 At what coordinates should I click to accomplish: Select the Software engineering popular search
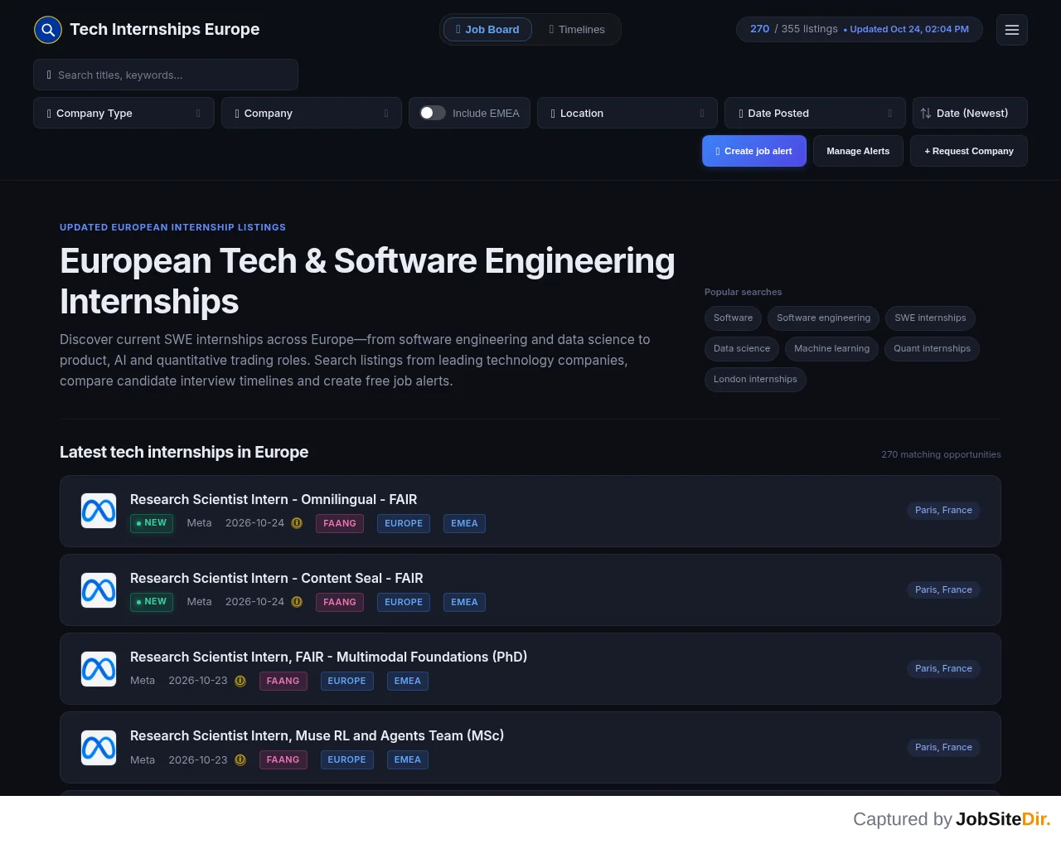point(824,318)
